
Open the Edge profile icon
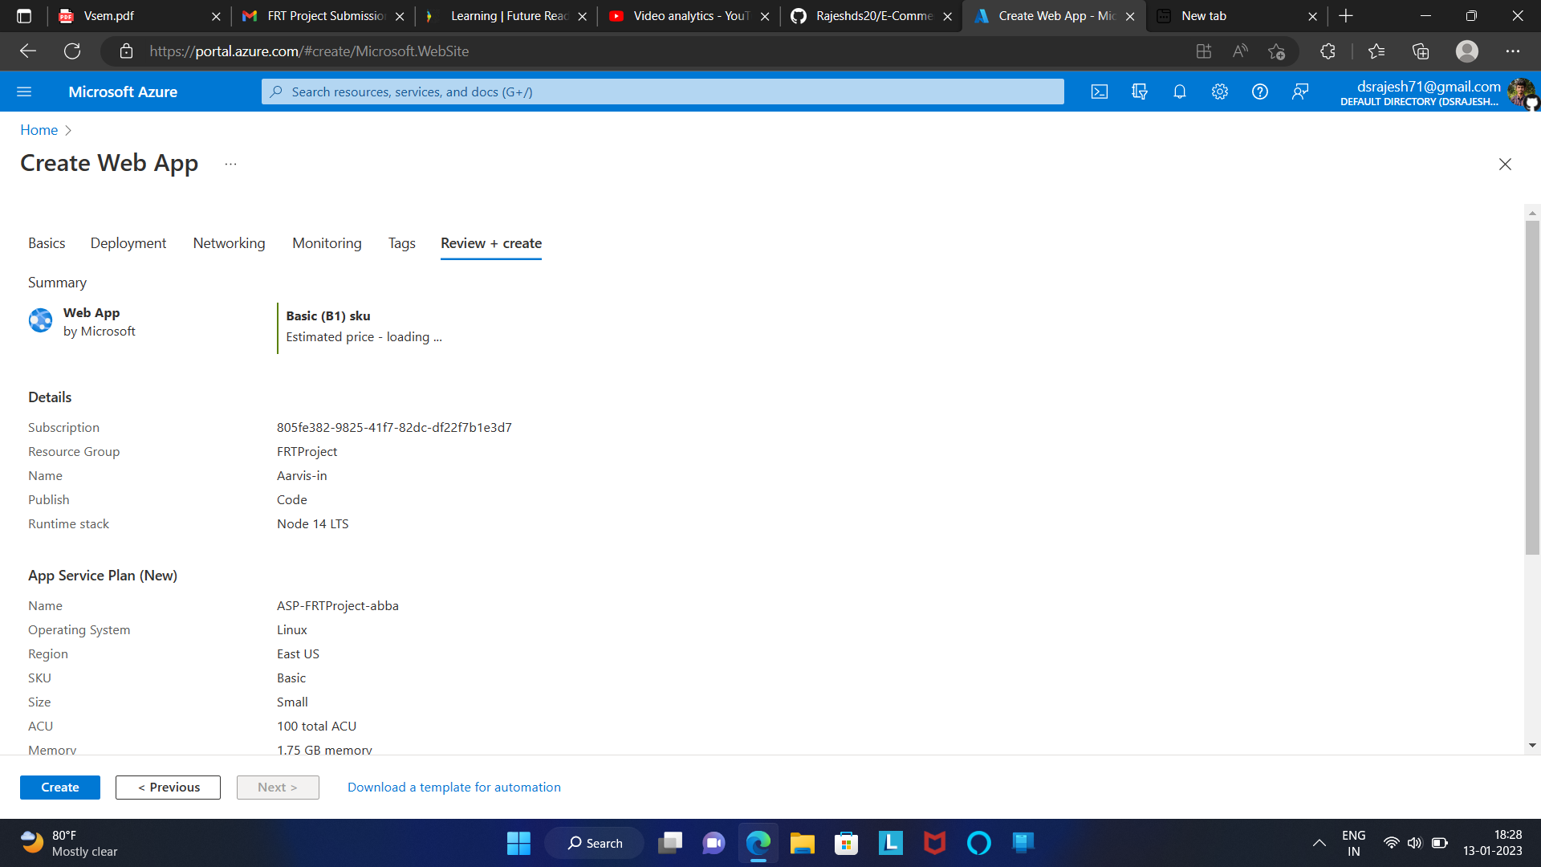[x=1467, y=51]
